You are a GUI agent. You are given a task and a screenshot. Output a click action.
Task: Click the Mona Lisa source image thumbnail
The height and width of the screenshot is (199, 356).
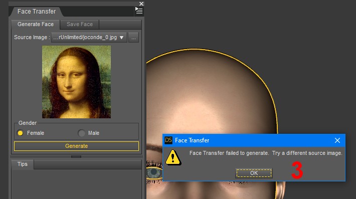[x=77, y=82]
